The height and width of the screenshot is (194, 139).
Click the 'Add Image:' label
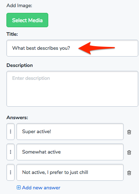(x=19, y=6)
